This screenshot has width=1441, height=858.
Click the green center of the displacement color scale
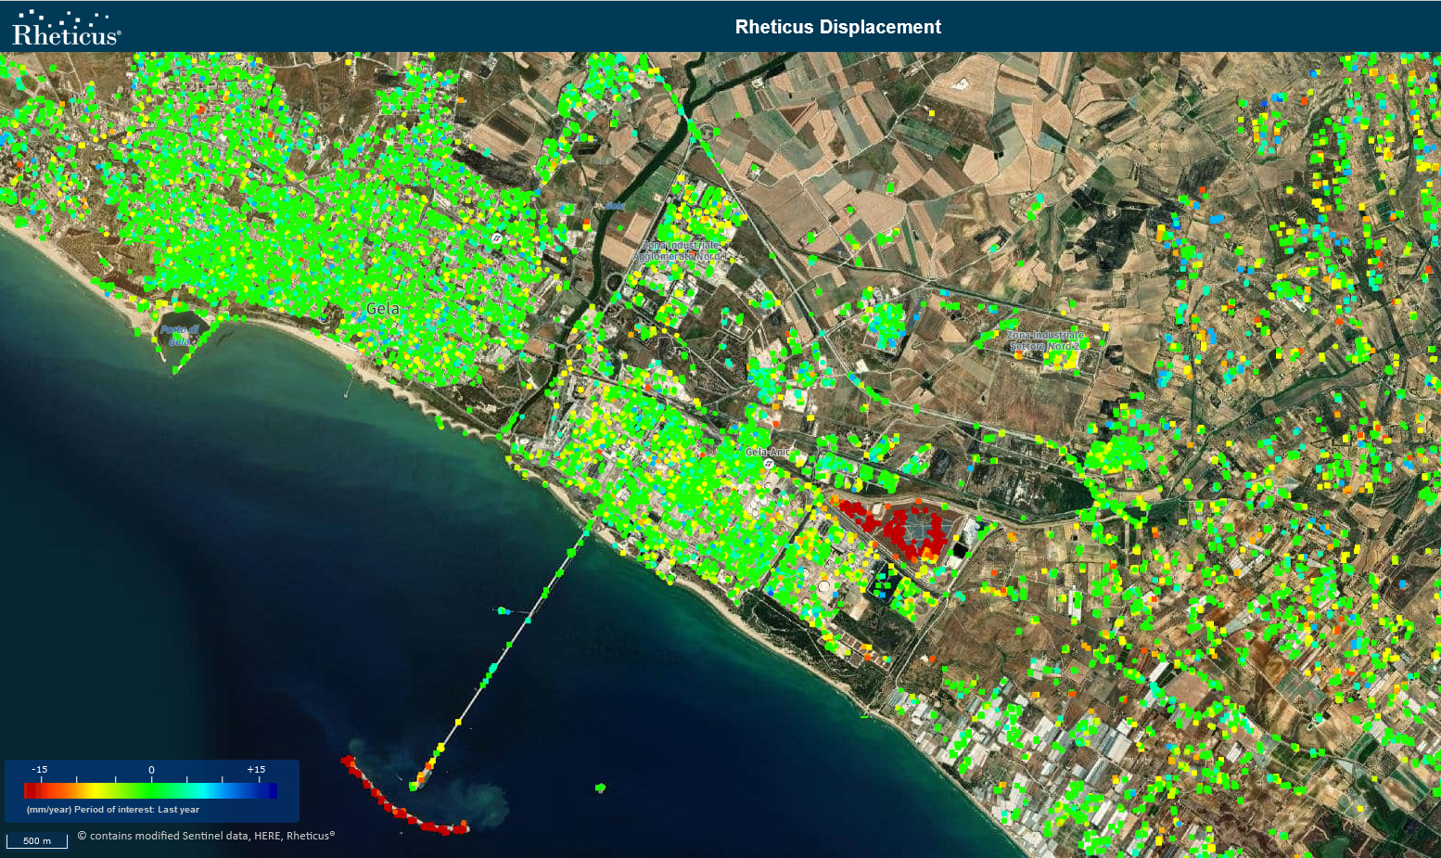(151, 790)
